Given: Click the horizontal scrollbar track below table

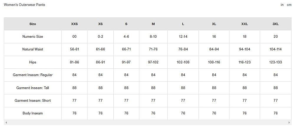Looking at the screenshot, I should (x=148, y=123).
